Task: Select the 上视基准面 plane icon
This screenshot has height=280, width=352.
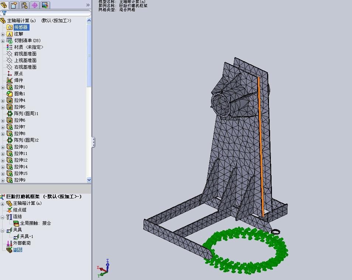Action: tap(10, 61)
